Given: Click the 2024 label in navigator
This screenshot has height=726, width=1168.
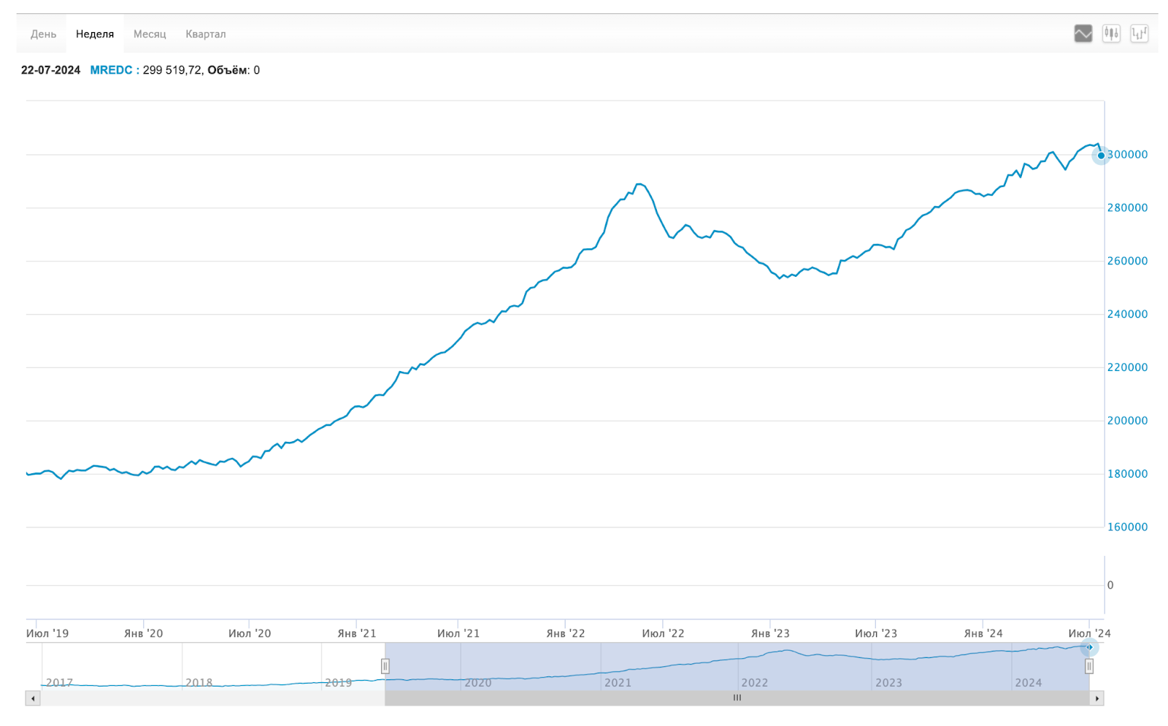Looking at the screenshot, I should tap(1028, 682).
